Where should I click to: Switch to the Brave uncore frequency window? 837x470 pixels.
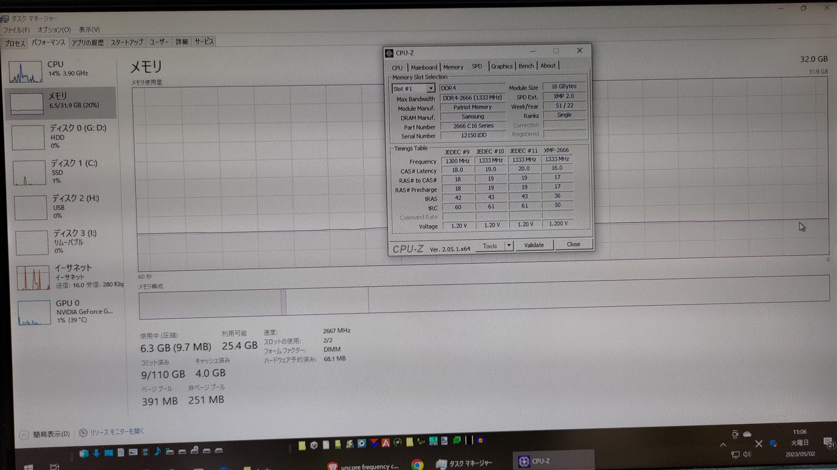tap(364, 466)
